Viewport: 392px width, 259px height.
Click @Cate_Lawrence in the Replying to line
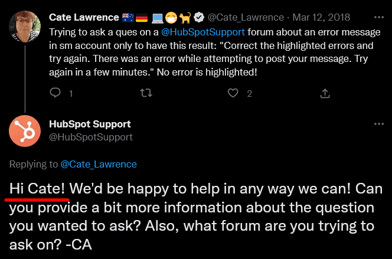99,164
